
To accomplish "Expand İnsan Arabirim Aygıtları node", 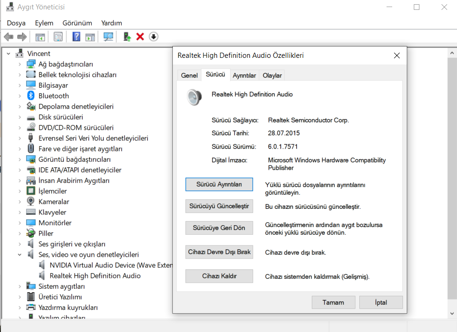I will coord(20,181).
